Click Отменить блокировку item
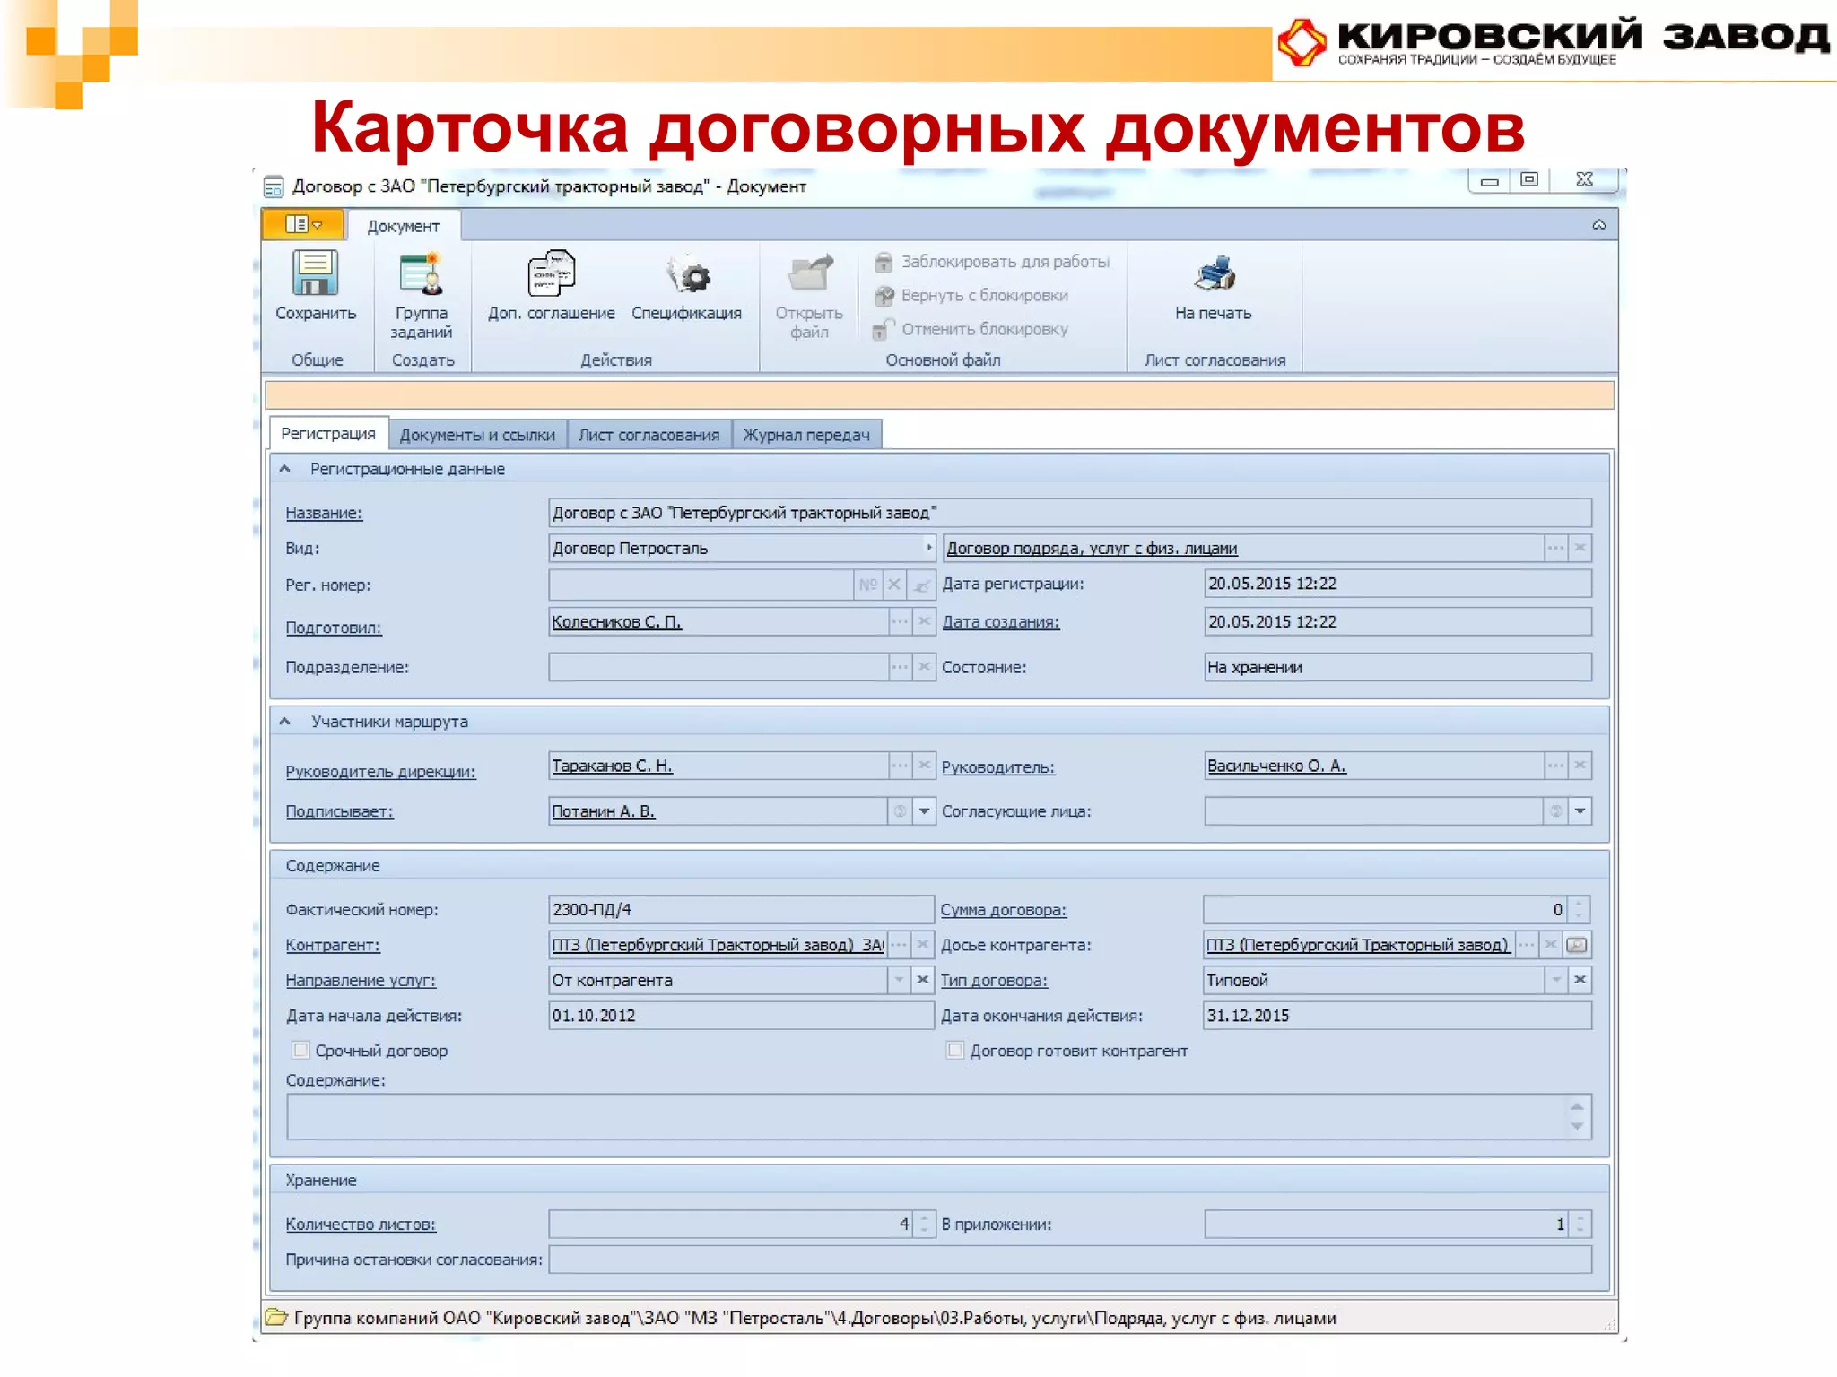 pos(971,329)
